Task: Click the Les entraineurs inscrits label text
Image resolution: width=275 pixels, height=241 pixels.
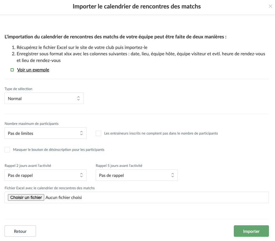Action: [x=161, y=133]
